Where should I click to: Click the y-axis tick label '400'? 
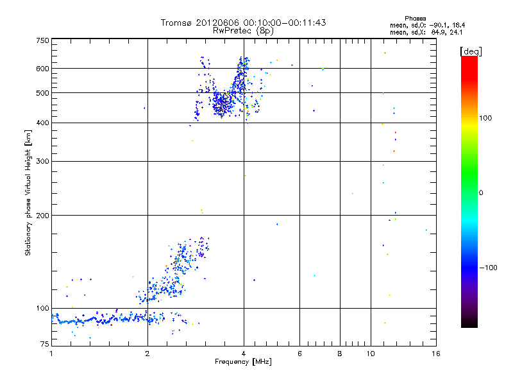pyautogui.click(x=42, y=123)
